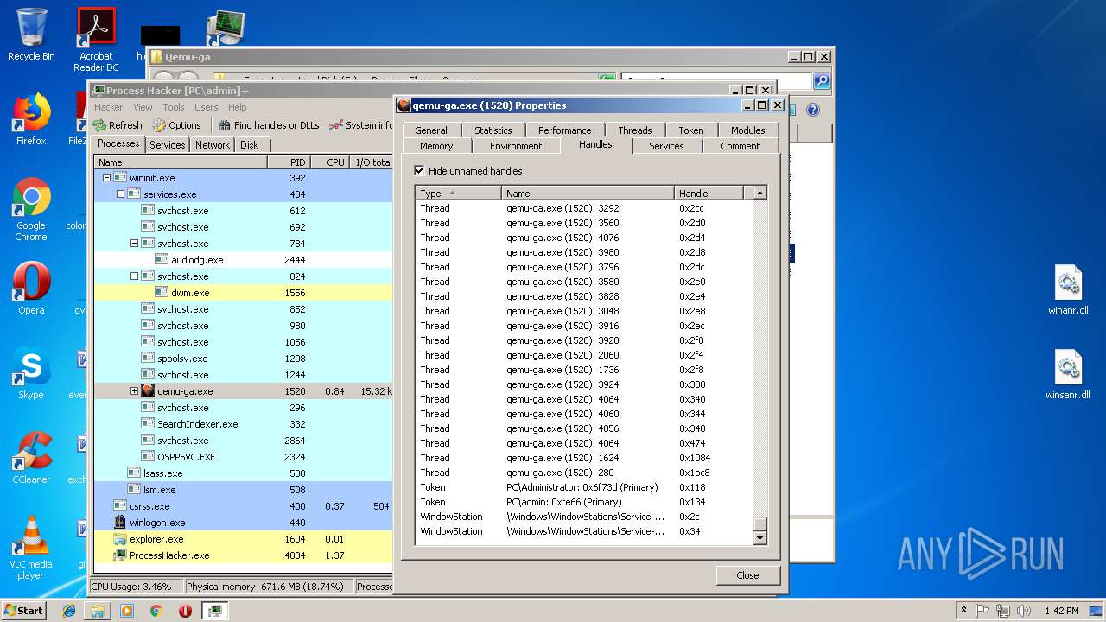Open Options in Process Hacker toolbar
Image resolution: width=1106 pixels, height=622 pixels.
tap(177, 125)
